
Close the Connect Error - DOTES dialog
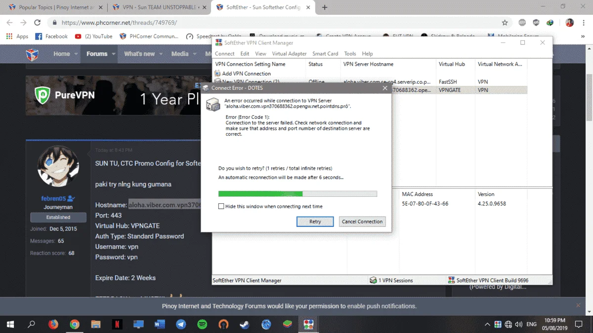[385, 88]
